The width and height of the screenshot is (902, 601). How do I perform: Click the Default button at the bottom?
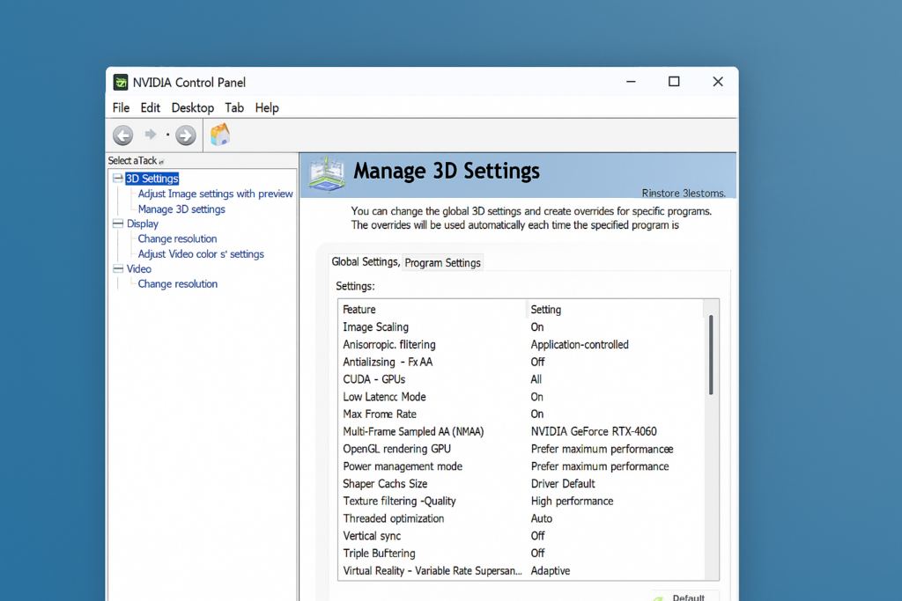[684, 597]
